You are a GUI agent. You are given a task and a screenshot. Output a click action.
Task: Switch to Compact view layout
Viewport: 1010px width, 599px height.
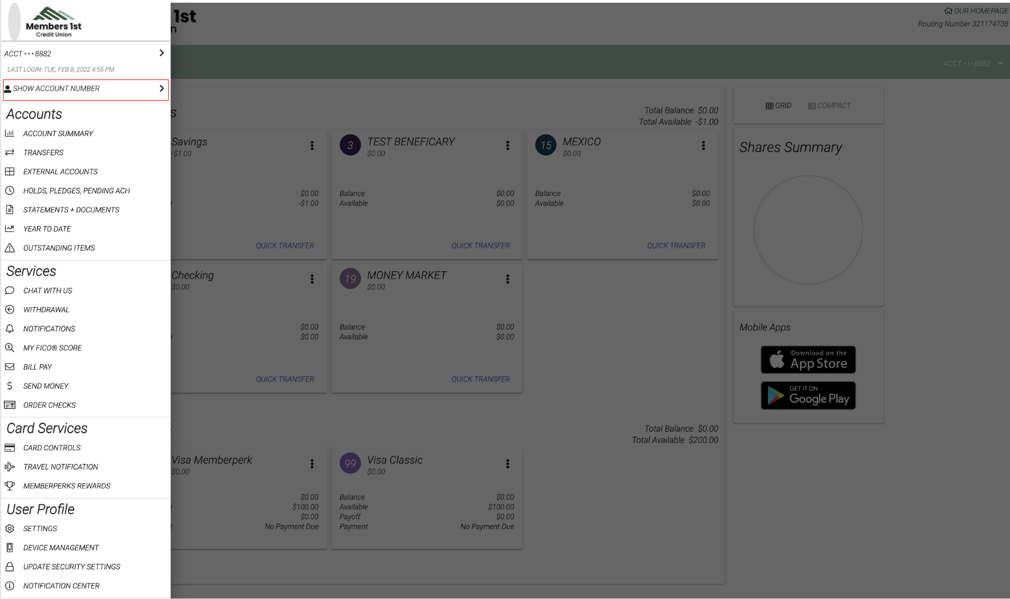pyautogui.click(x=829, y=106)
